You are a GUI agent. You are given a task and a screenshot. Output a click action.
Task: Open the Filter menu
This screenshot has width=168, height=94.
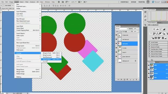tap(27, 2)
